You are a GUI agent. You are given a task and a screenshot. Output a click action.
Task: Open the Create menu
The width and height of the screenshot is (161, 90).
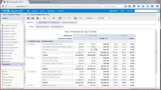click(61, 11)
